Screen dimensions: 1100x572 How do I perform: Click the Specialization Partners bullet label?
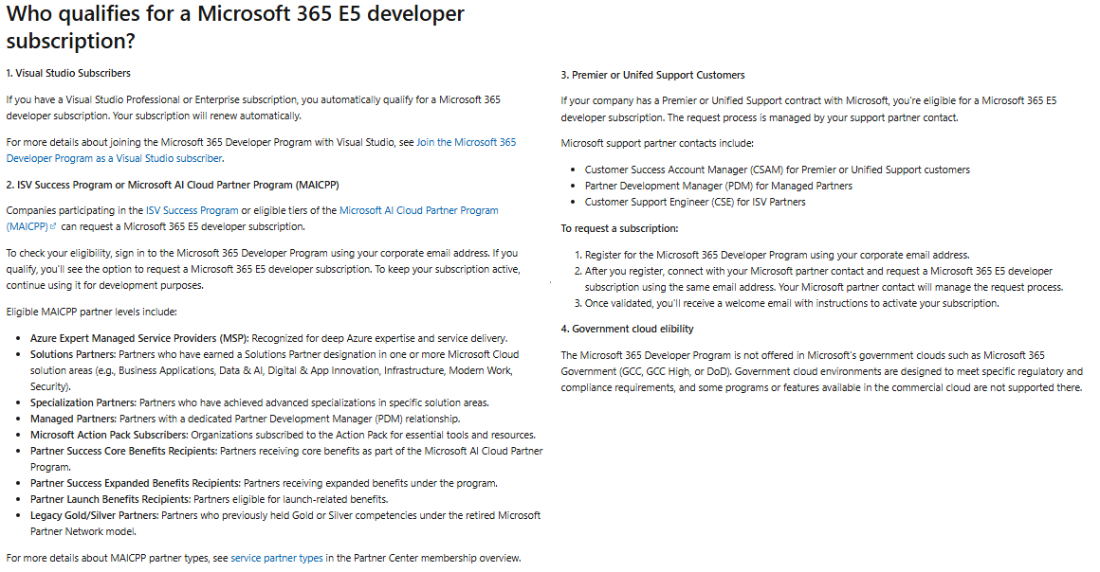[83, 402]
